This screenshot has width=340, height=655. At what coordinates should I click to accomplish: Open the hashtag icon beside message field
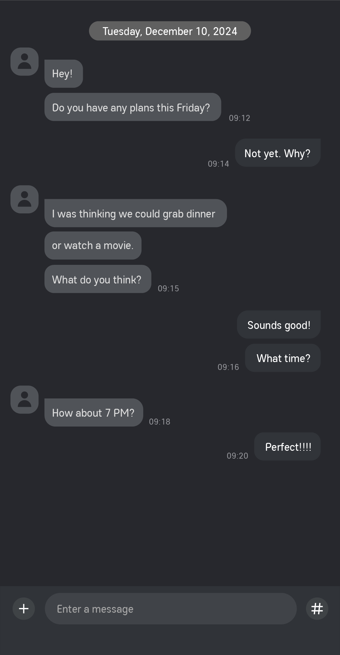point(317,609)
